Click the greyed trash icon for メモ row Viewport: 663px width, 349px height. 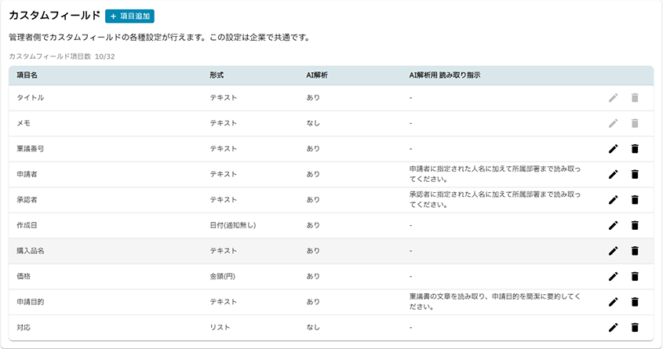click(x=635, y=123)
